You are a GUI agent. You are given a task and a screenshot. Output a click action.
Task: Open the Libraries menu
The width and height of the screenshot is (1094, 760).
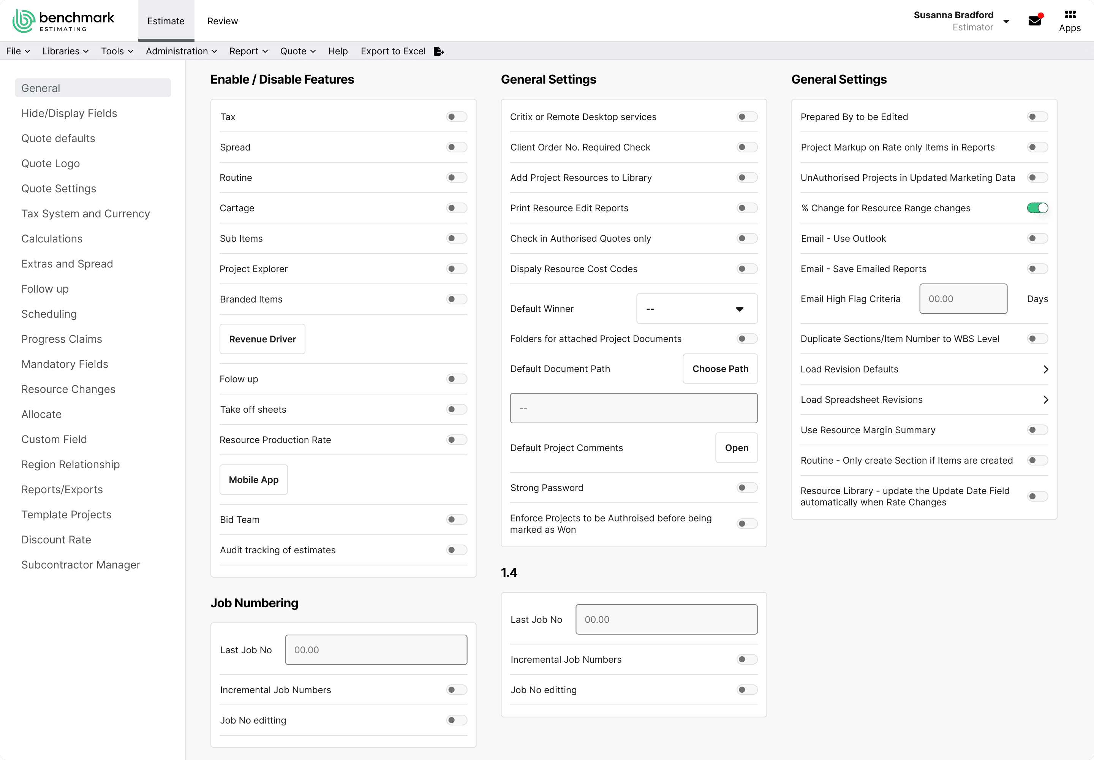65,51
